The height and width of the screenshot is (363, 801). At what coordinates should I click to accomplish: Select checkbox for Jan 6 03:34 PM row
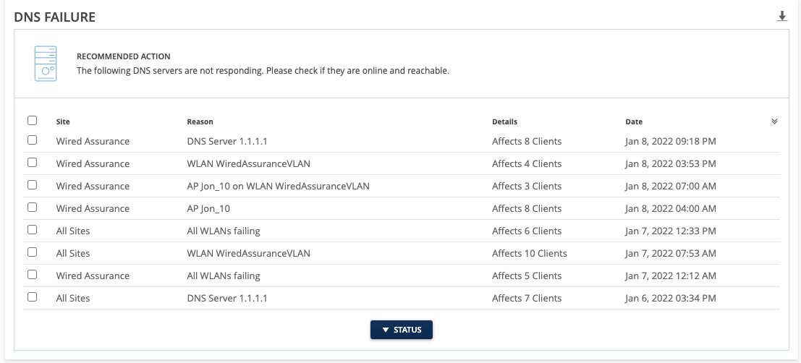tap(33, 297)
